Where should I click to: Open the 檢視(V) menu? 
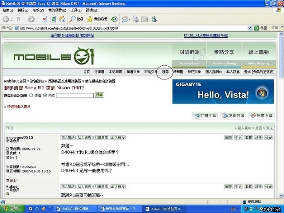(38, 10)
